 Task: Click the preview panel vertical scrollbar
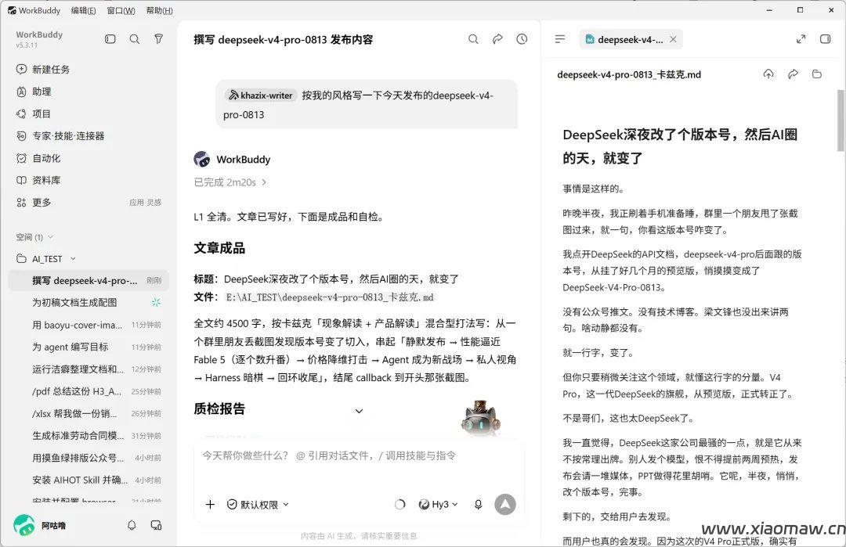tap(841, 120)
